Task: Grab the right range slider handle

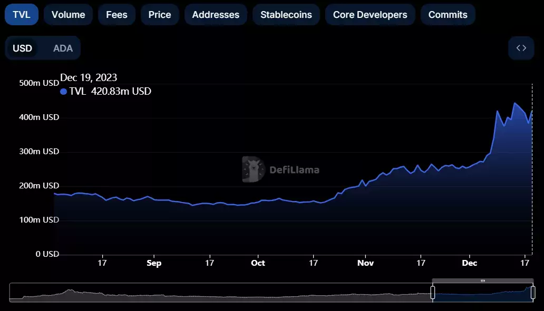Action: point(533,293)
